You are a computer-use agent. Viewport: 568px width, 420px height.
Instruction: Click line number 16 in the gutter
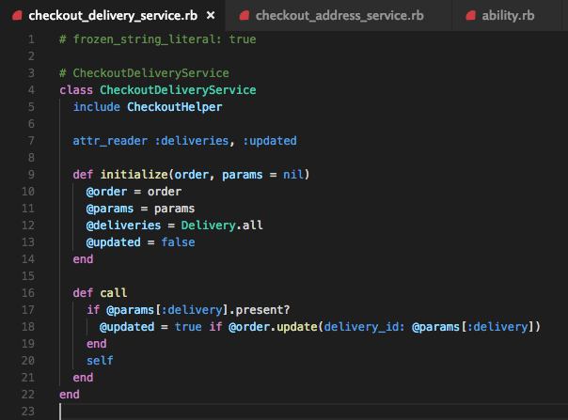pos(28,292)
